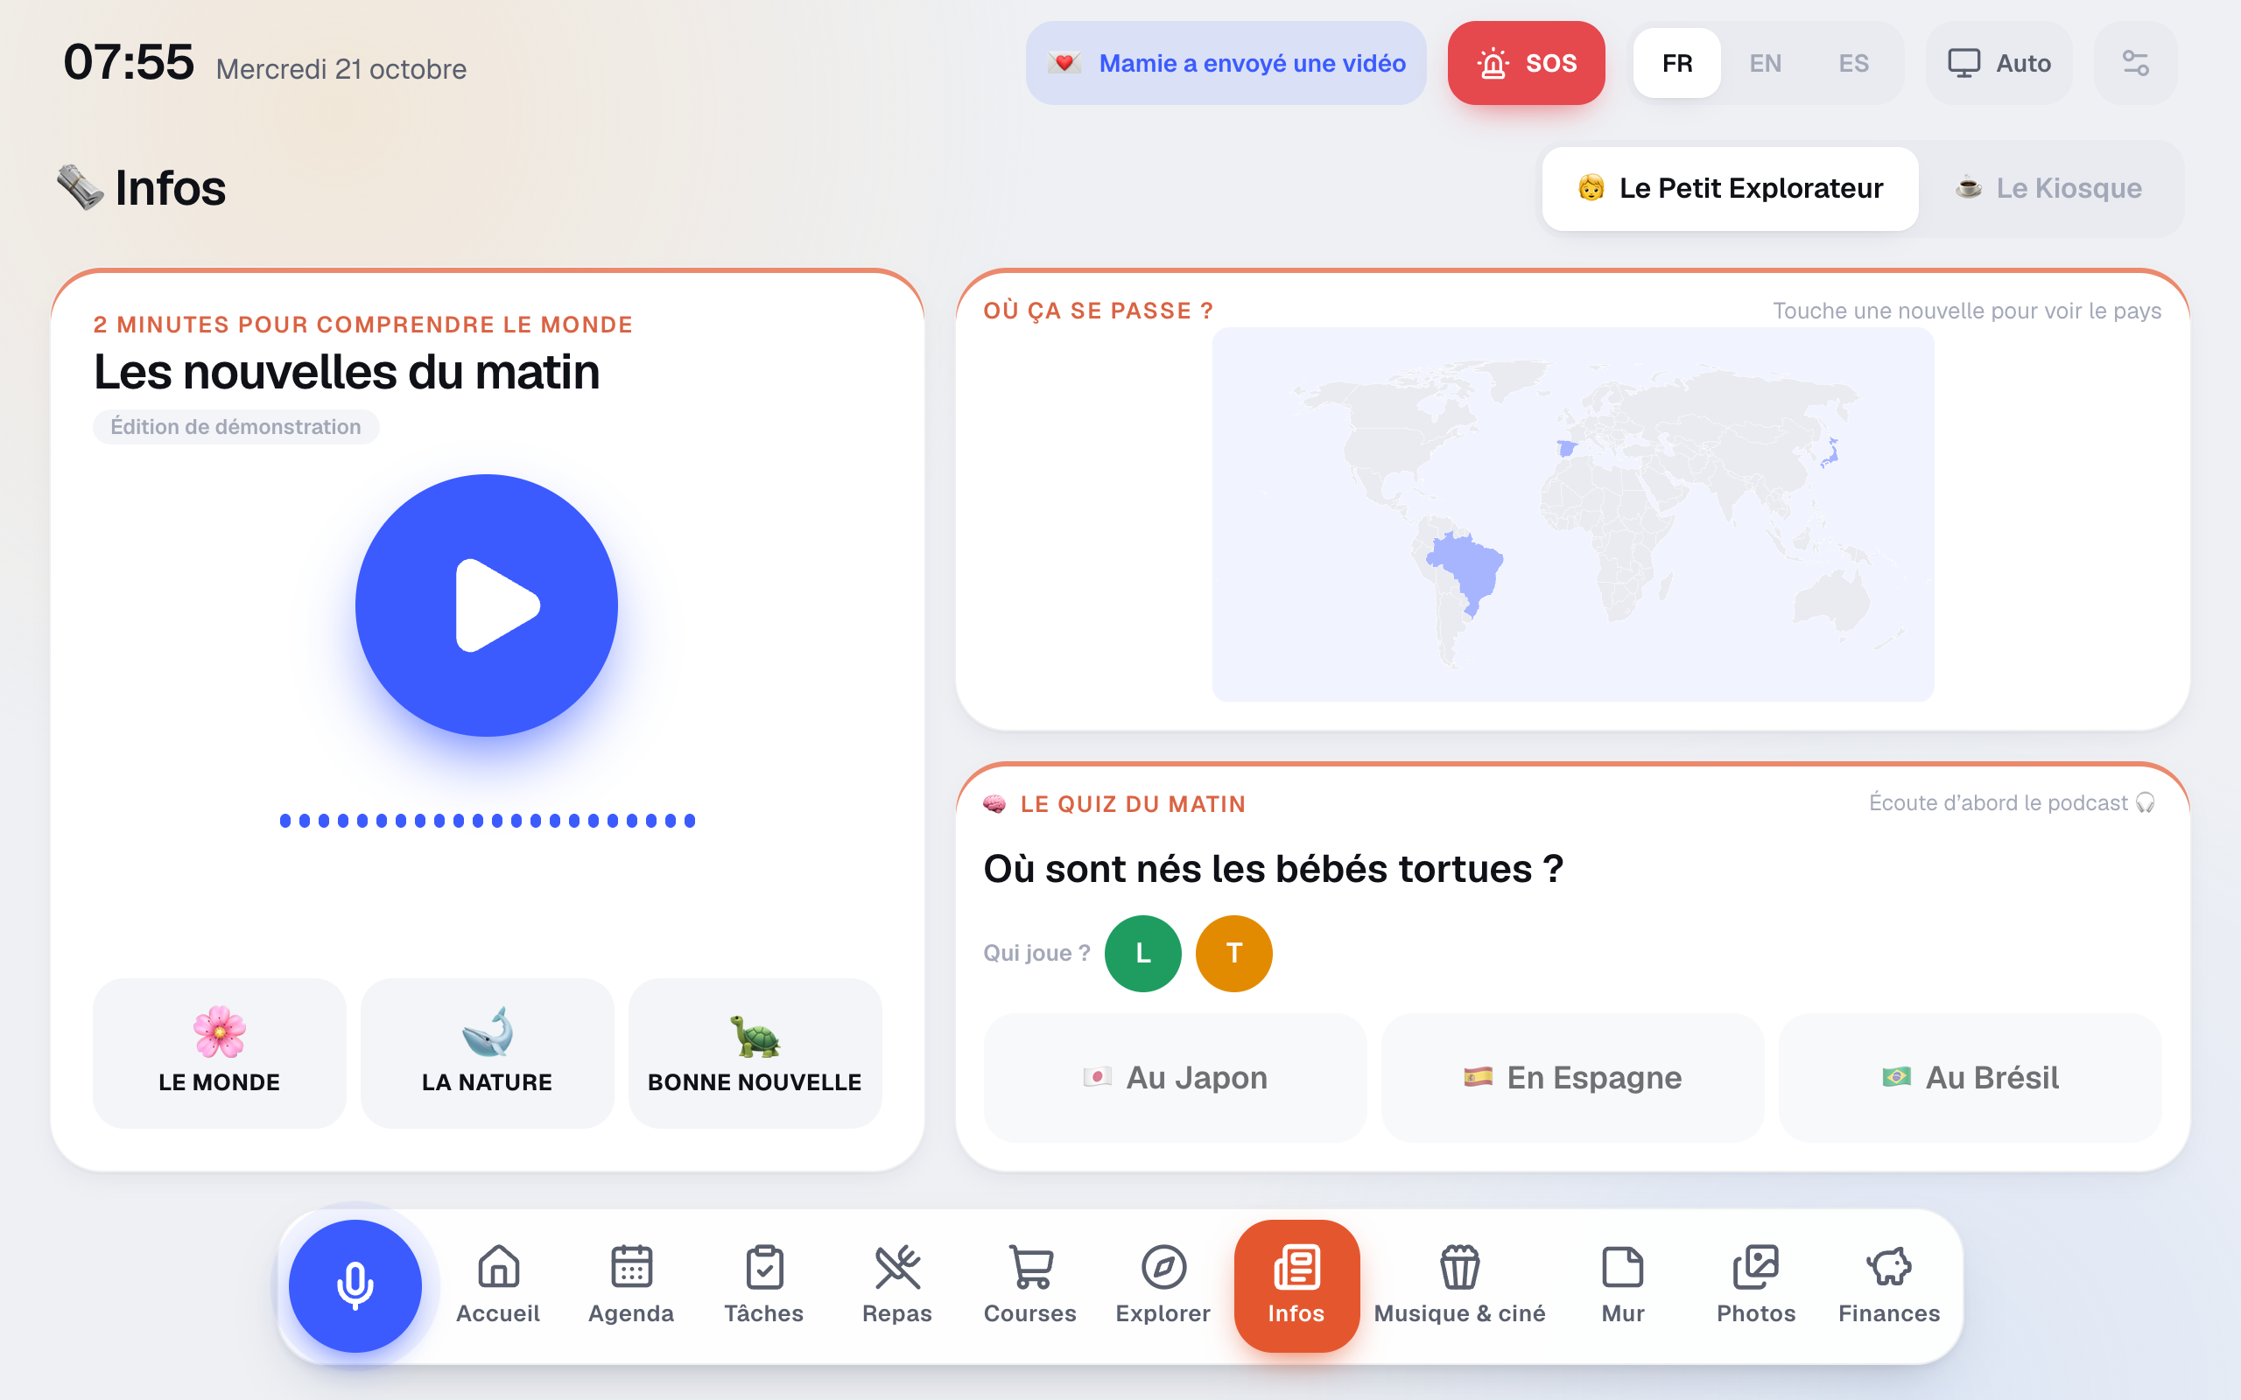Select the Le Monde flower chapter
Screen dimensions: 2241x1400
(x=220, y=1053)
